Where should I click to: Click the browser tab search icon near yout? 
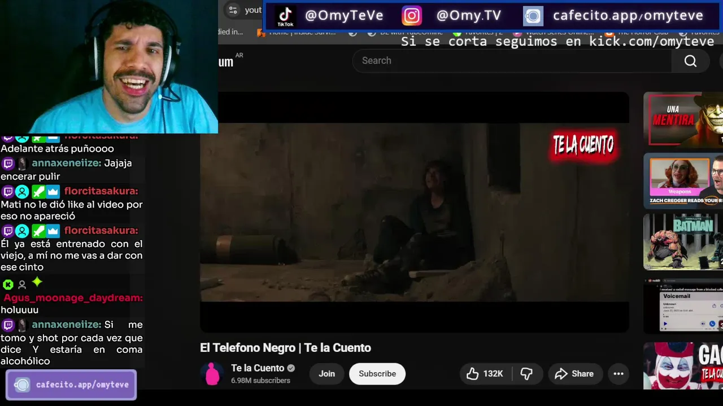[x=233, y=10]
